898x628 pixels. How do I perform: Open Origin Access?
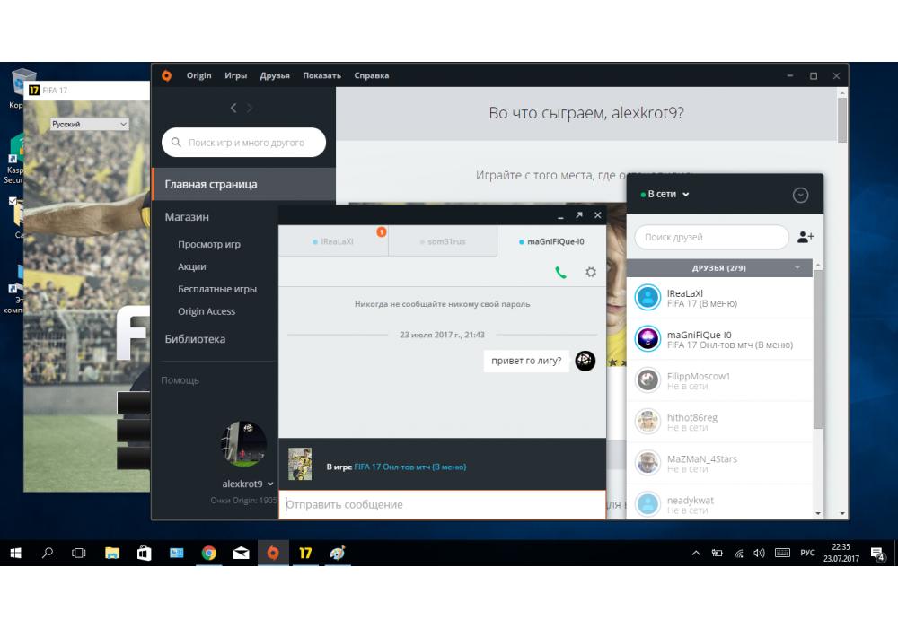point(207,311)
